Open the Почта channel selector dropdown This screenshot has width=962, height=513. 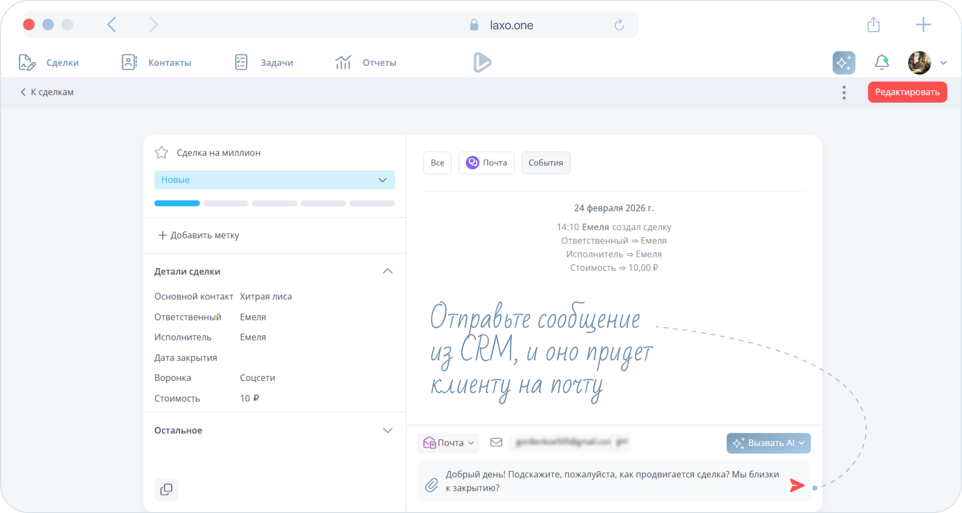click(448, 443)
